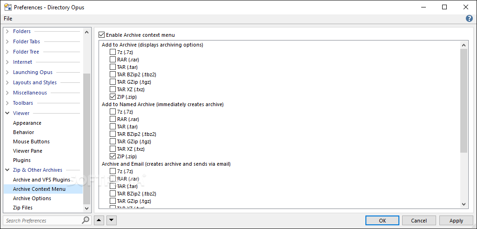Check TAR GZip under Add to Named Archive

pos(113,141)
